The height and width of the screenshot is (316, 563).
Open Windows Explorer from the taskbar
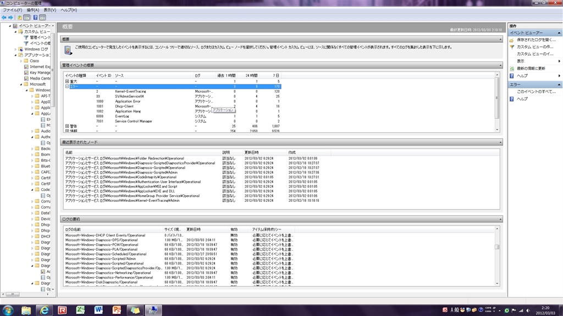point(26,310)
